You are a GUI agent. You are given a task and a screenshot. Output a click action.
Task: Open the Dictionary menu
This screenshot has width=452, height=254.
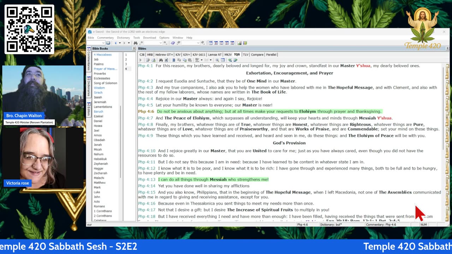[x=123, y=38]
